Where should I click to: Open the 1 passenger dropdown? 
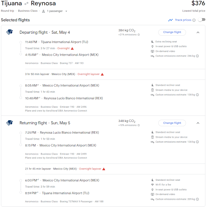point(55,11)
